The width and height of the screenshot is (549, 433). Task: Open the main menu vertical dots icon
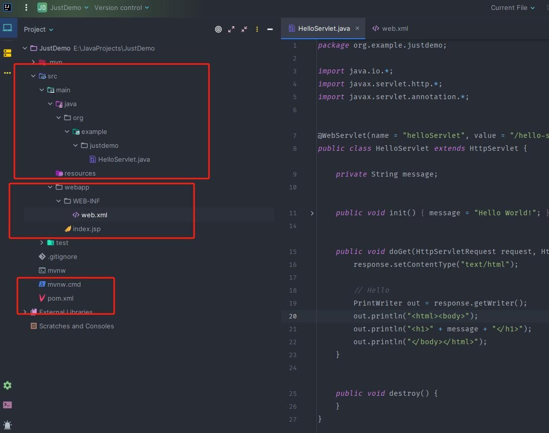coord(26,7)
